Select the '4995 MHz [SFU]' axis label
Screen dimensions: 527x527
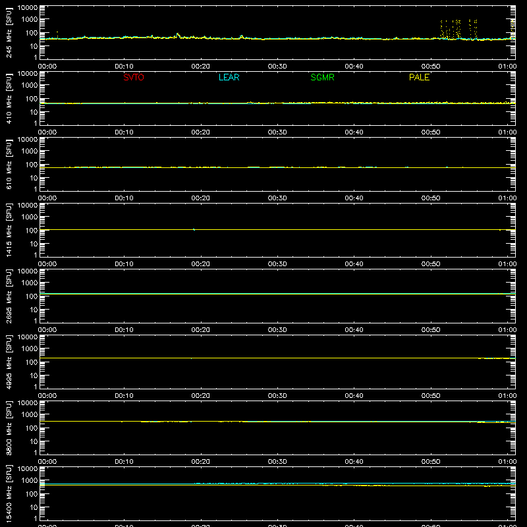[x=9, y=362]
